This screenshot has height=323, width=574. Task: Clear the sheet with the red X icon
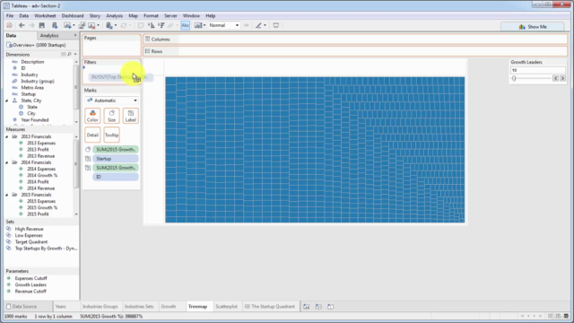[91, 25]
